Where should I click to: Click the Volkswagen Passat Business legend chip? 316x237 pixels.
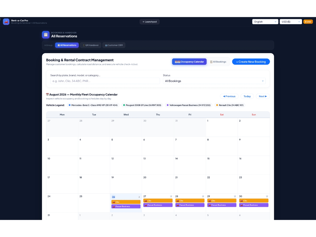[x=189, y=105]
